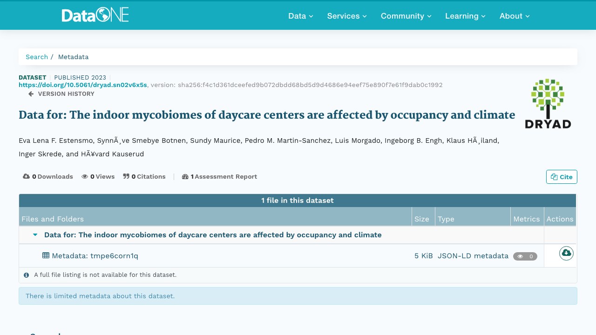Screen dimensions: 596x335
Task: Click the PUBLISHED 2023 label
Action: 80,78
